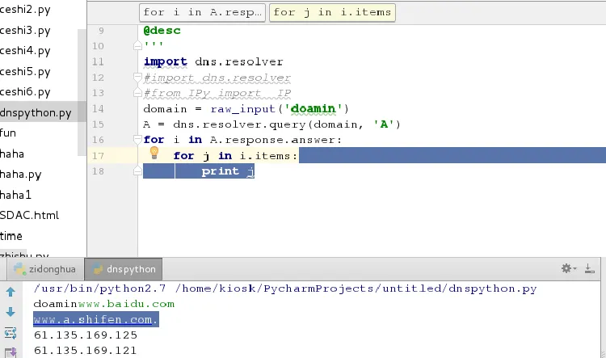Switch to the zidonghua run tab
This screenshot has height=358, width=606.
44,269
